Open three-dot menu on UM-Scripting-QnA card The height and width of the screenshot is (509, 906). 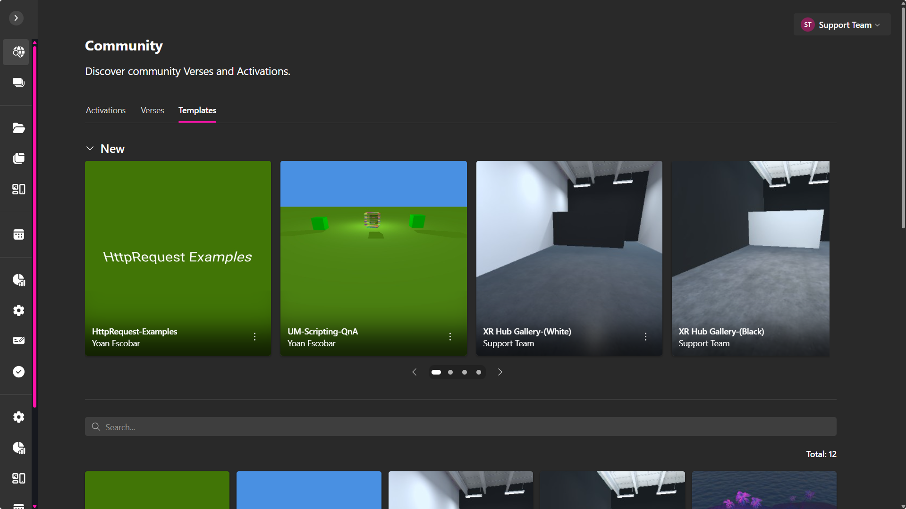pos(450,337)
